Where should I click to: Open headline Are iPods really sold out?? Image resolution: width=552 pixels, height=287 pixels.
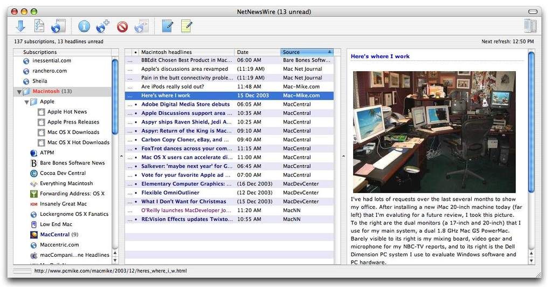[172, 87]
